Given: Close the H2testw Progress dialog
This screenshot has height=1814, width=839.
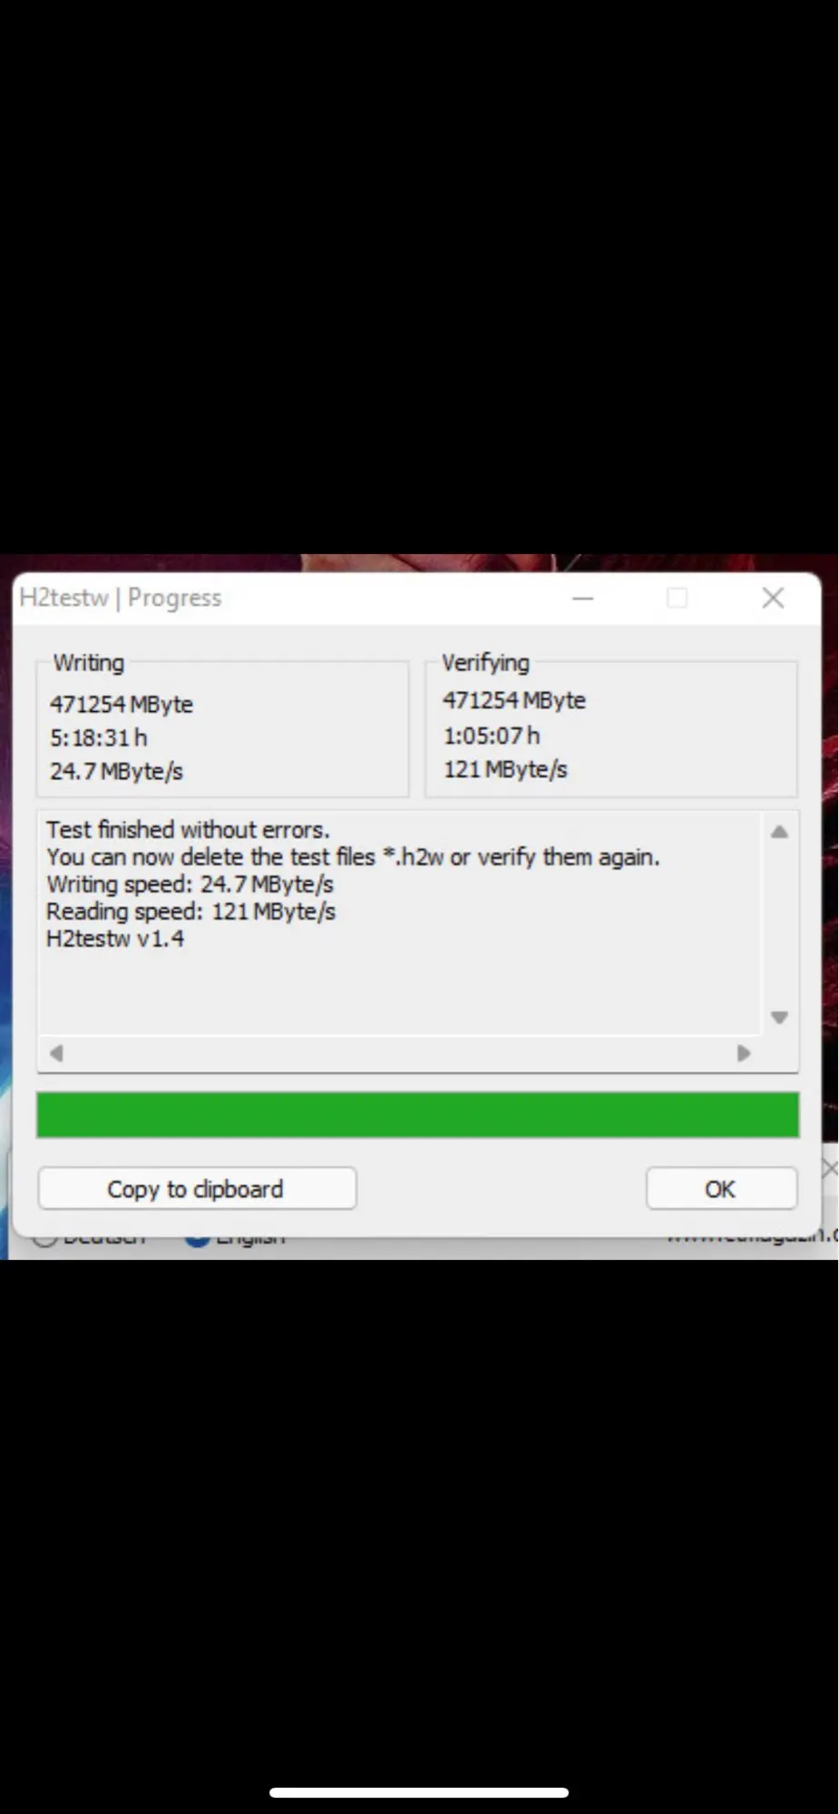Looking at the screenshot, I should 773,598.
